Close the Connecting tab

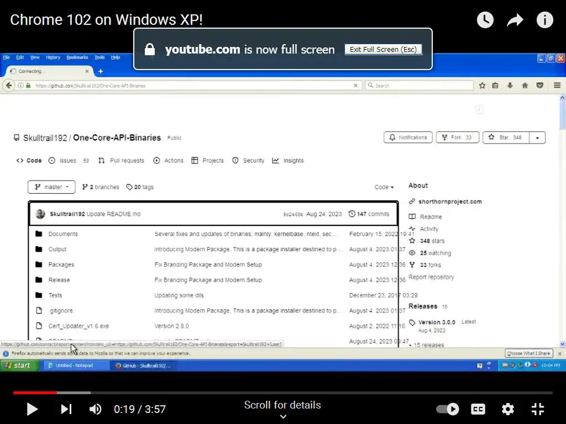tap(87, 71)
